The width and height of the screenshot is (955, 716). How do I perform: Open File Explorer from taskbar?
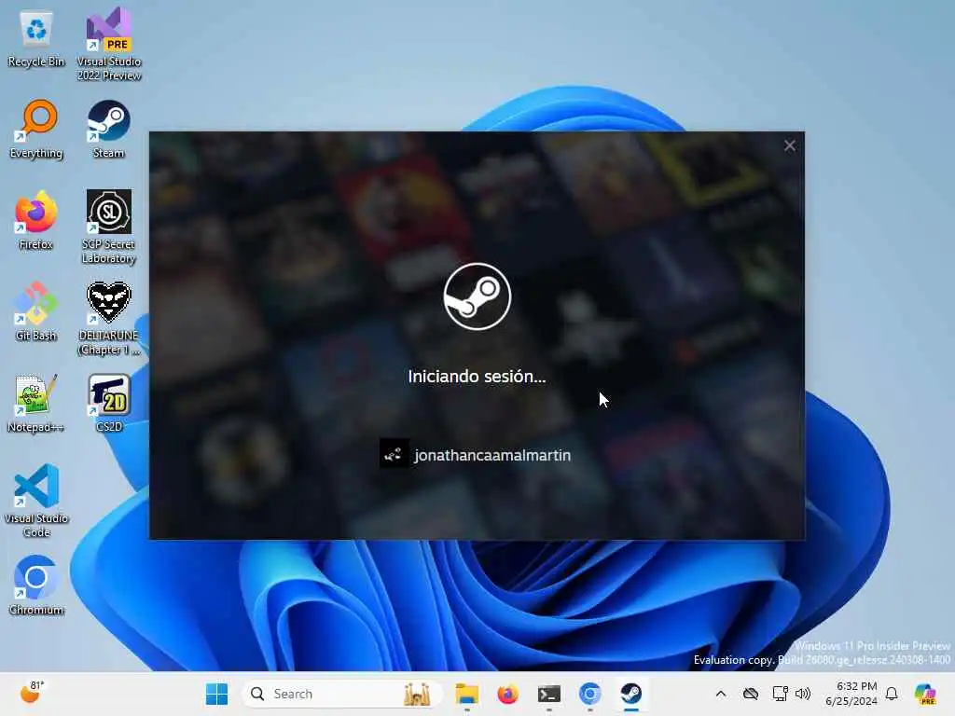466,694
